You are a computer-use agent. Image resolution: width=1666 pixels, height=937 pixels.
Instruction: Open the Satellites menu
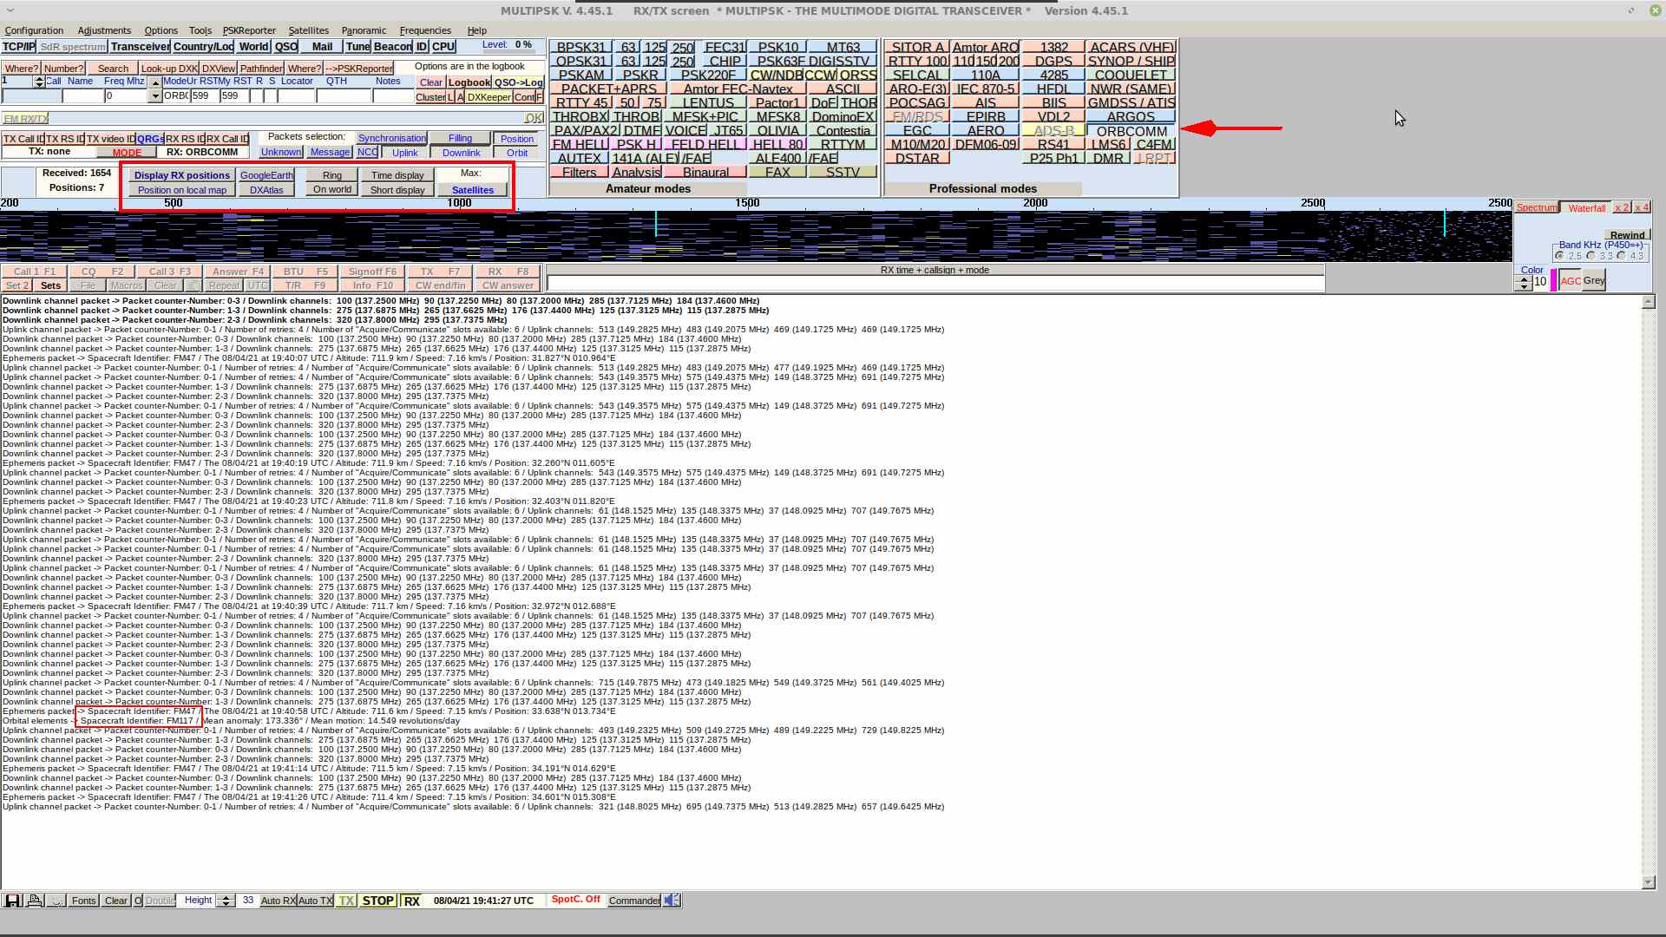coord(308,30)
